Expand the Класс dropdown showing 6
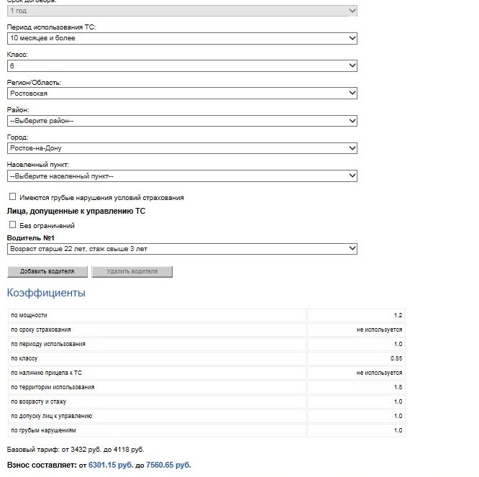 (182, 65)
